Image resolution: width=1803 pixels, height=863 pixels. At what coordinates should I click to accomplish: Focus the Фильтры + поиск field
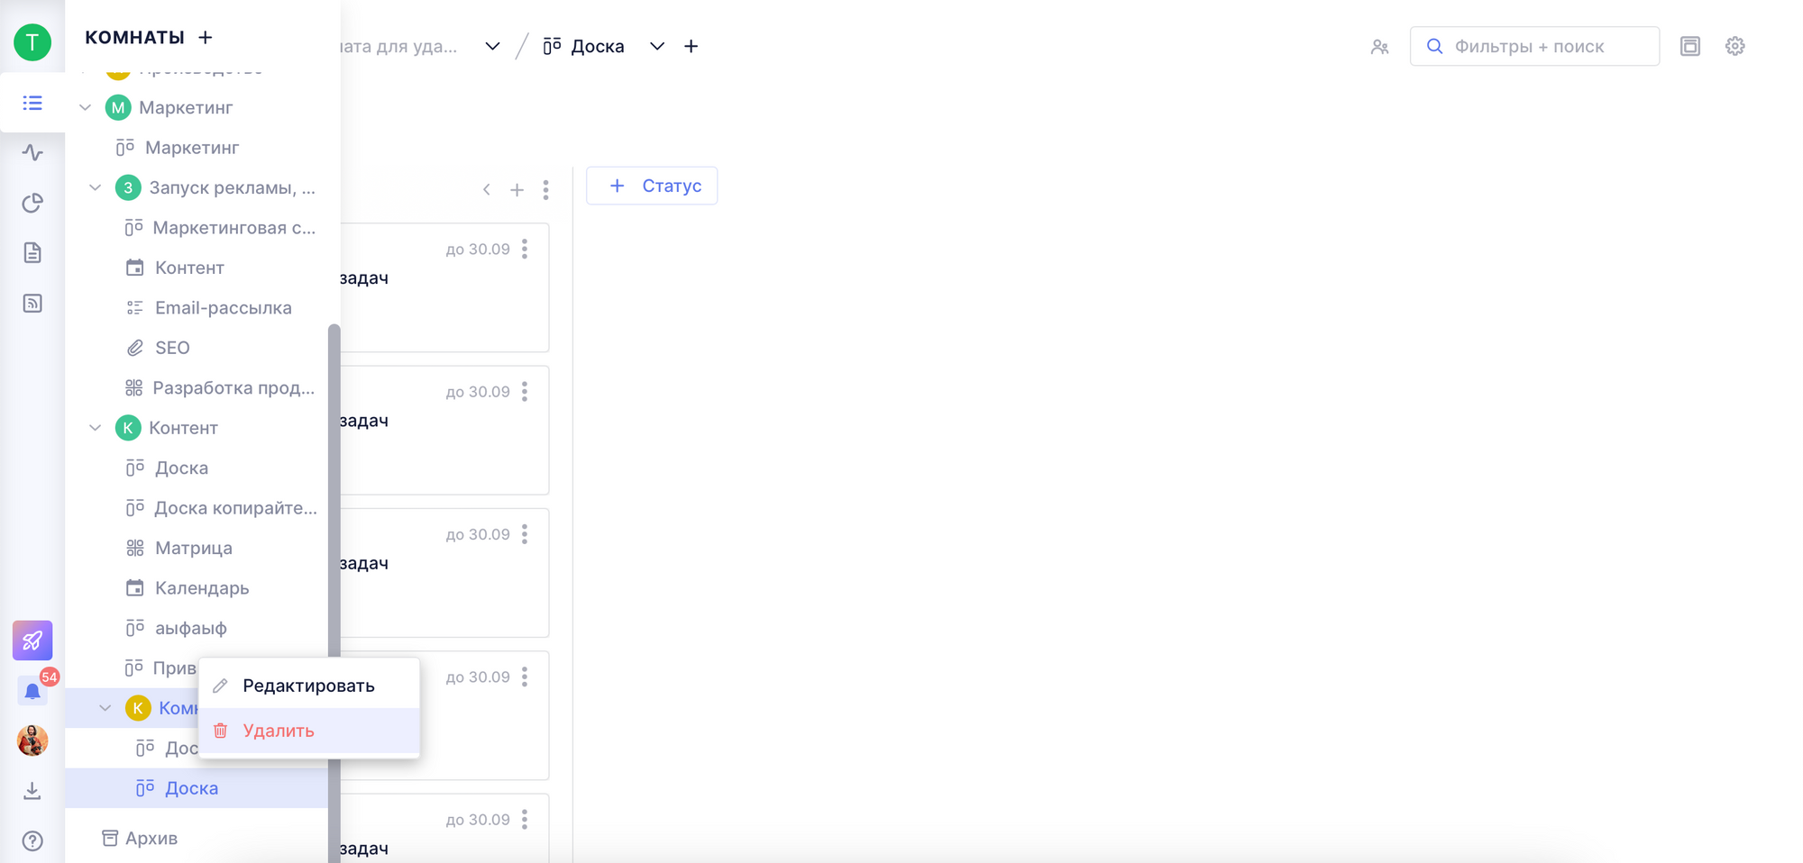click(1534, 46)
